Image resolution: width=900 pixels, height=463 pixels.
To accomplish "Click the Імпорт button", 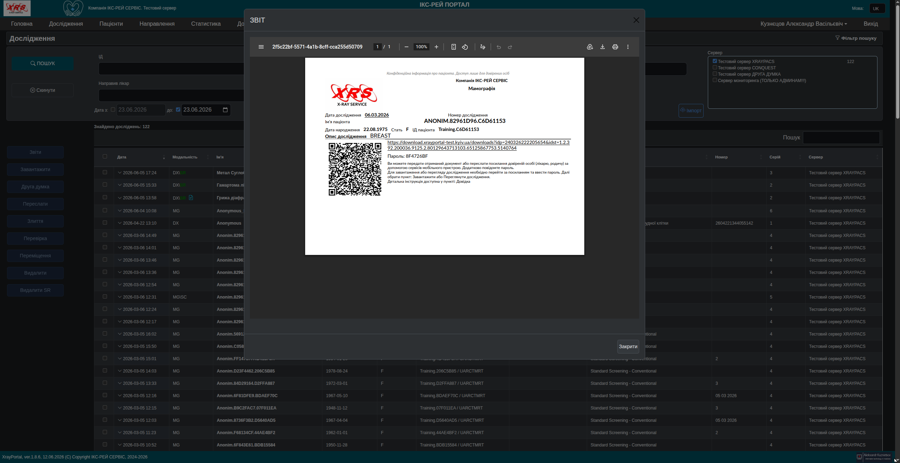I will pyautogui.click(x=691, y=111).
